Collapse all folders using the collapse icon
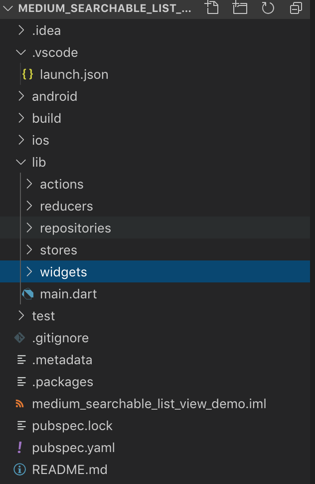Screen dimensions: 315x484 click(x=296, y=8)
